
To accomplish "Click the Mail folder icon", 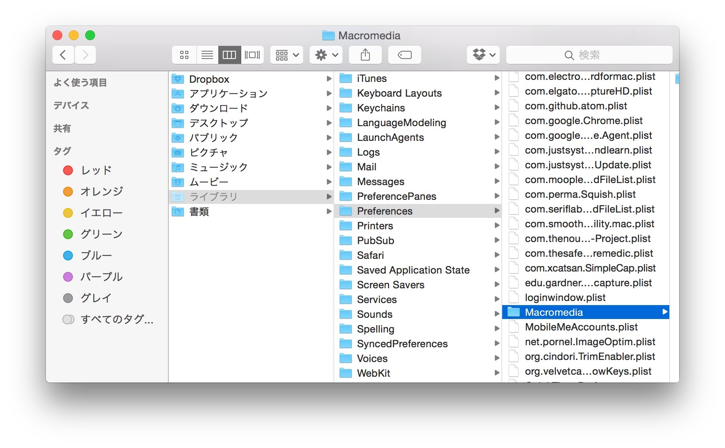I will pos(346,167).
